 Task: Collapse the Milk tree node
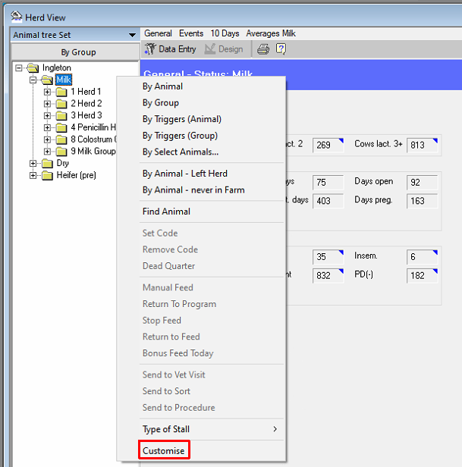[33, 80]
